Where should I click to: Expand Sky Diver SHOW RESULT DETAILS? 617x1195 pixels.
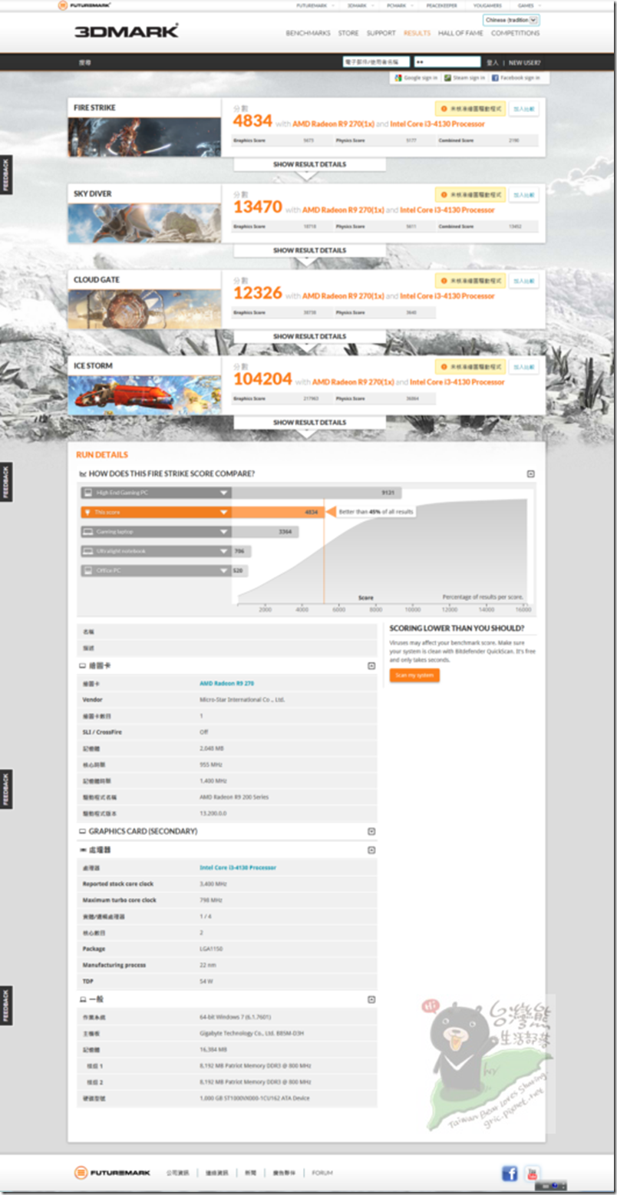309,250
